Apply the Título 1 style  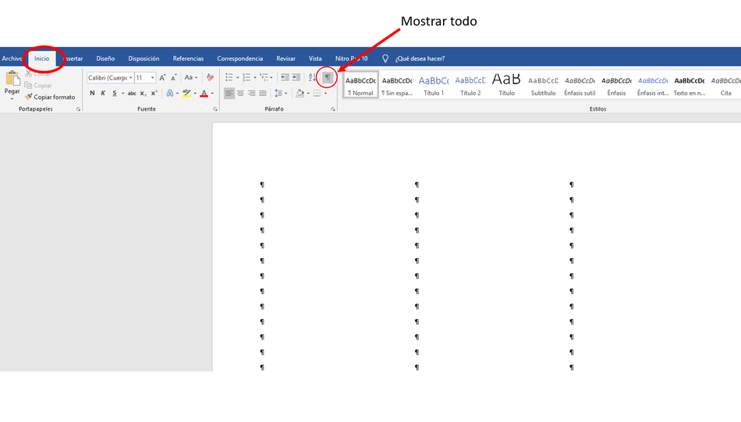point(434,84)
